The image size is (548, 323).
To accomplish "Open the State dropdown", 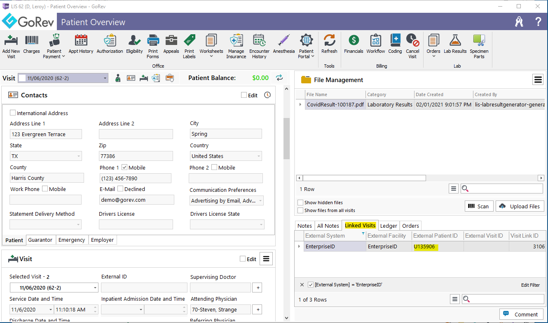I will click(x=78, y=156).
